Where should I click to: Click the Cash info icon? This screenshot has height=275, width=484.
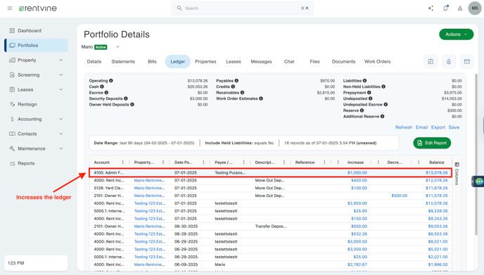click(102, 87)
